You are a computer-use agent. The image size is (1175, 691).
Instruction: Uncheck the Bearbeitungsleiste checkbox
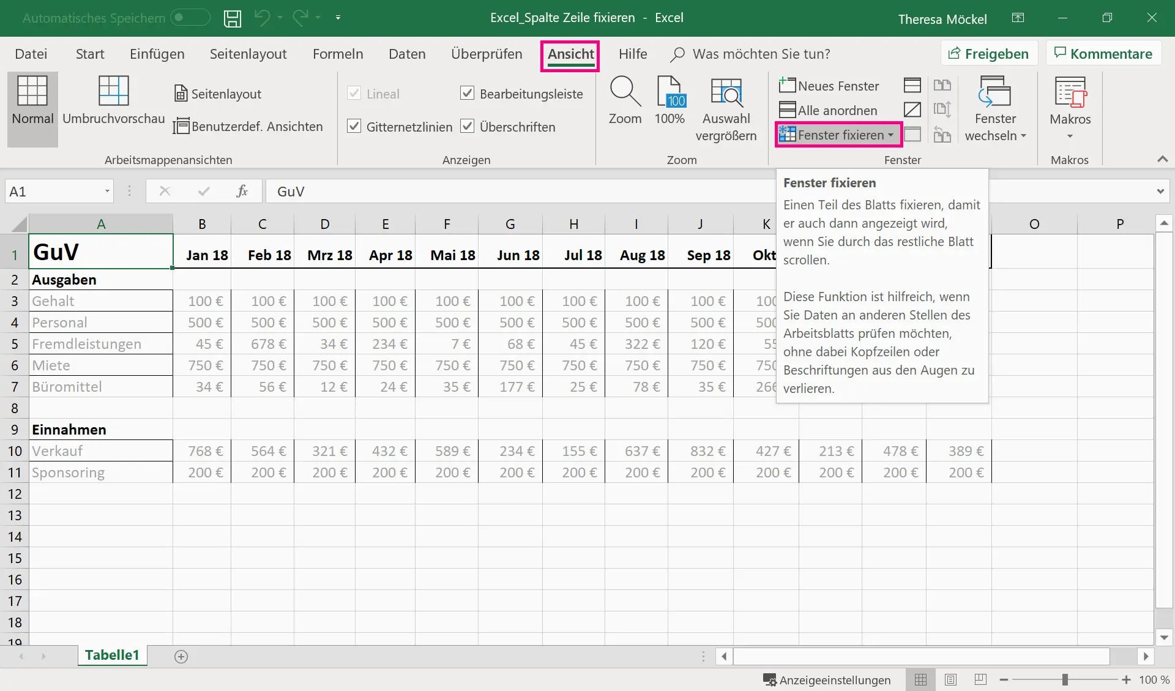coord(467,93)
